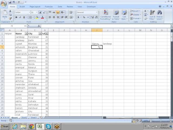Toggle Underline formatting

pos(24,17)
